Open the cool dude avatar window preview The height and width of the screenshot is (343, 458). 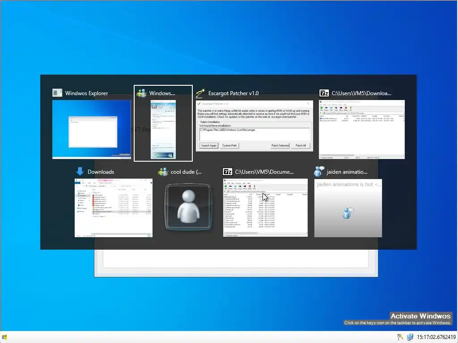188,207
